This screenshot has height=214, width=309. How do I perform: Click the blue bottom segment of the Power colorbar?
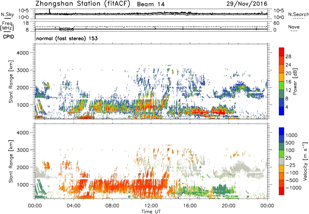282,110
